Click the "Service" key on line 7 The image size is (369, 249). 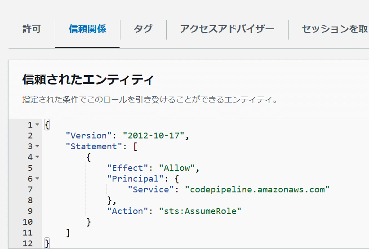[x=151, y=190]
